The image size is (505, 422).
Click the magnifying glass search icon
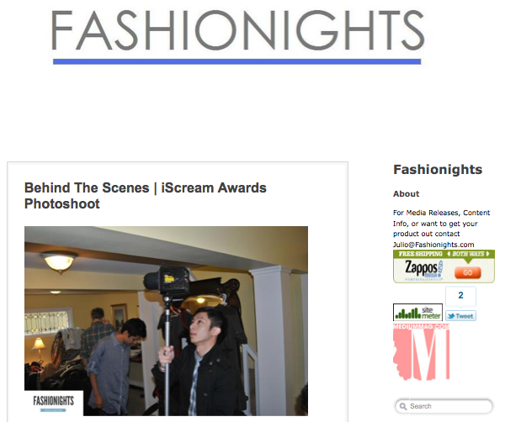(403, 407)
